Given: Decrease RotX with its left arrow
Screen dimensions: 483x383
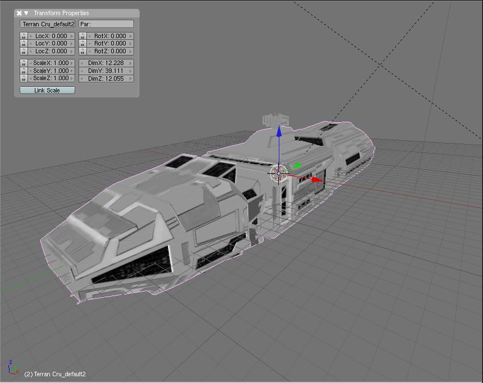Looking at the screenshot, I should pyautogui.click(x=89, y=36).
